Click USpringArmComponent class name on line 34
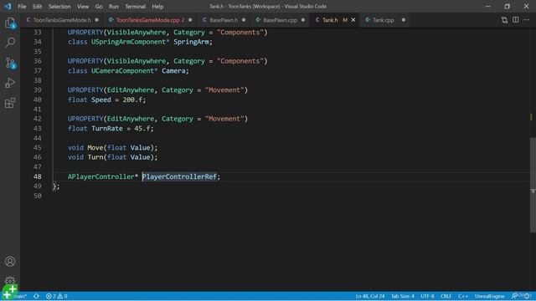 pyautogui.click(x=129, y=42)
